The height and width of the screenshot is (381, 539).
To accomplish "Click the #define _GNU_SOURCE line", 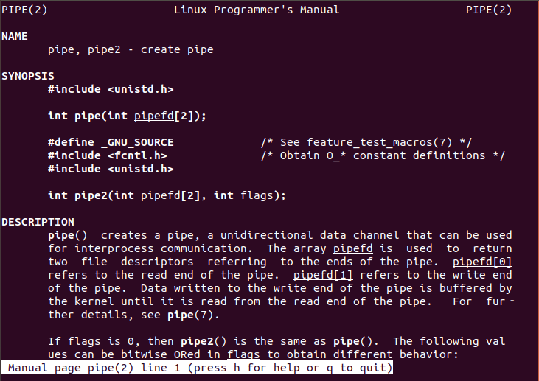I will pos(111,142).
